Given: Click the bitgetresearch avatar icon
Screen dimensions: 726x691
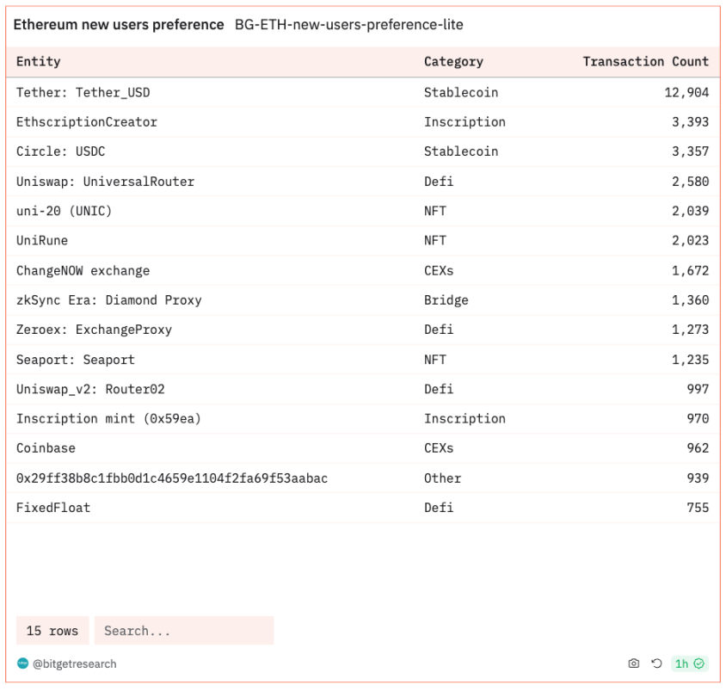Looking at the screenshot, I should 22,663.
